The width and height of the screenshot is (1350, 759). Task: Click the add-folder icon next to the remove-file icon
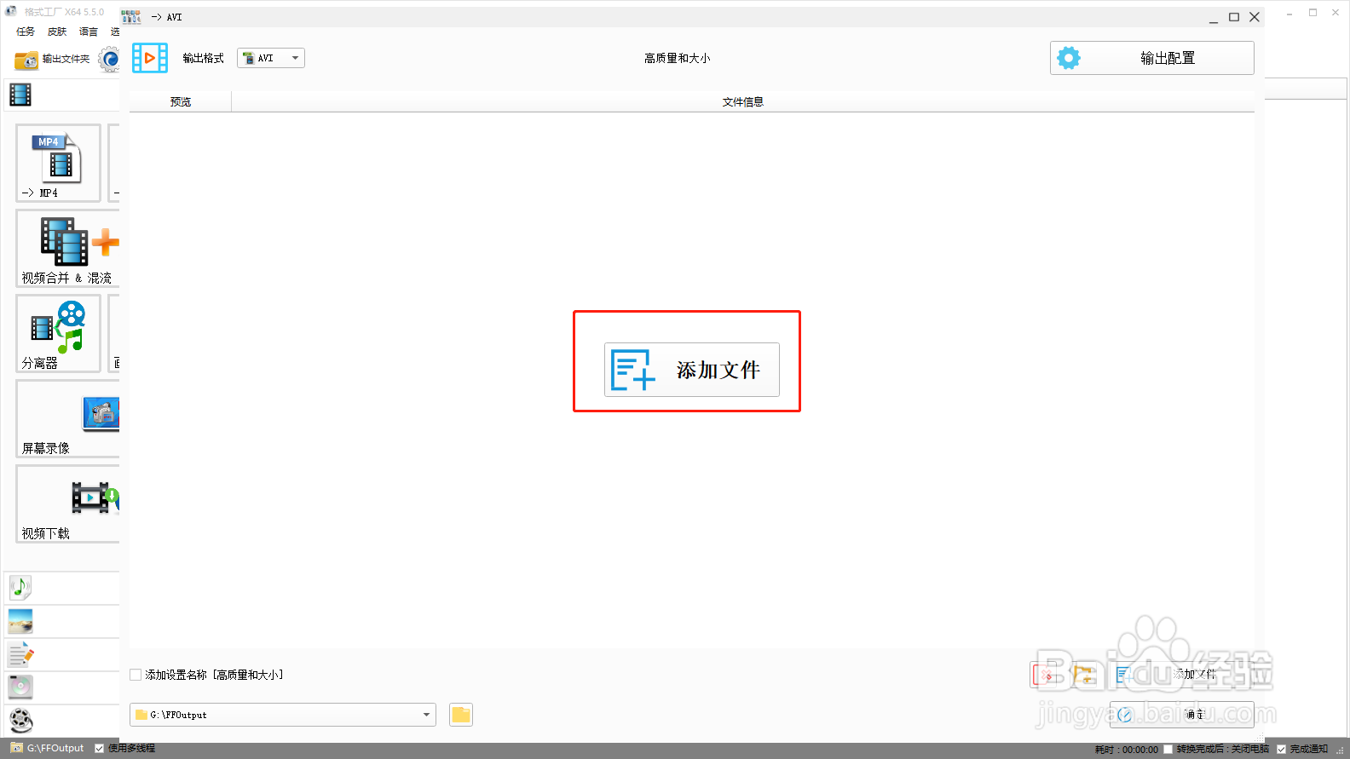(1084, 675)
